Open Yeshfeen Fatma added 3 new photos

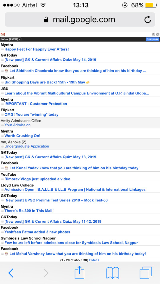pyautogui.click(x=37, y=232)
